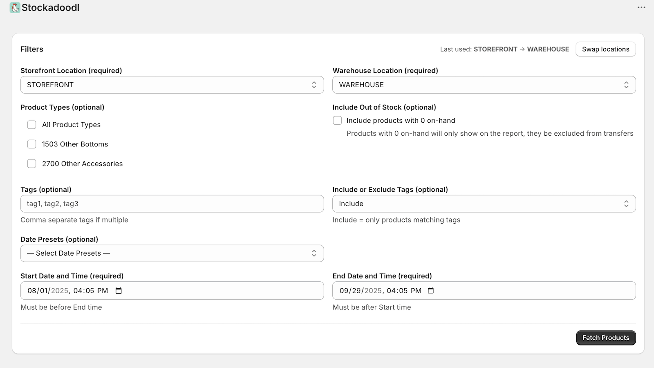
Task: Click the Swap locations button
Action: click(605, 49)
